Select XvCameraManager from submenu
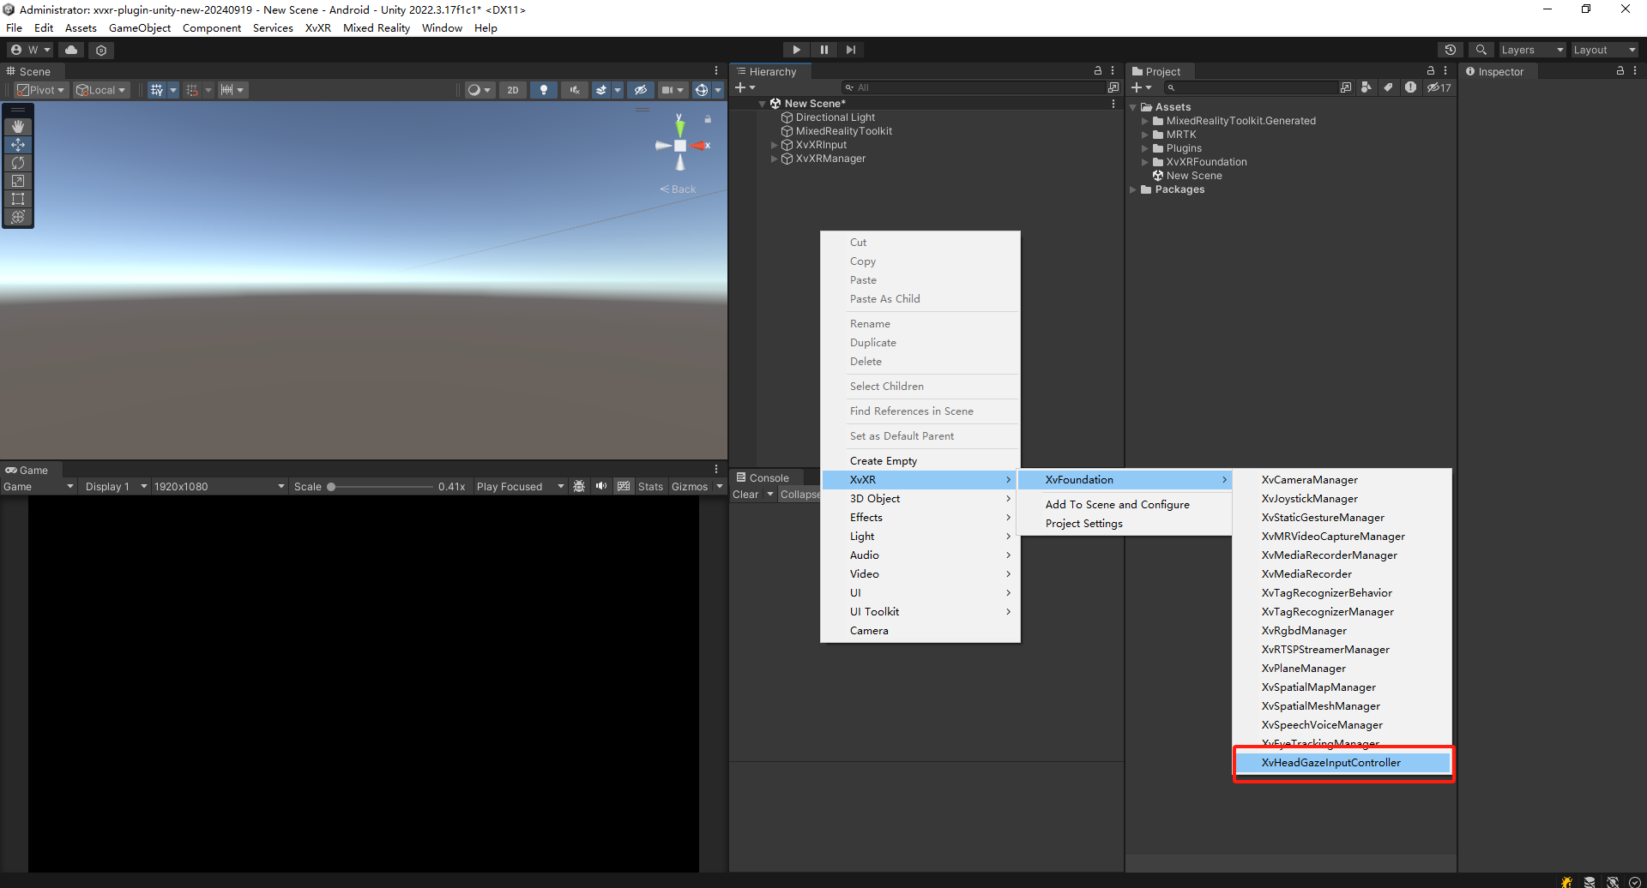Screen dimensions: 1647x888 [x=1342, y=480]
